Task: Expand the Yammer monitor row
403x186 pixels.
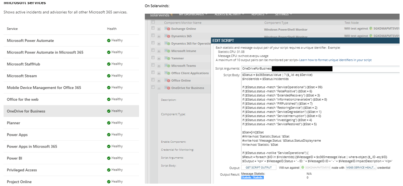Action: [159, 59]
